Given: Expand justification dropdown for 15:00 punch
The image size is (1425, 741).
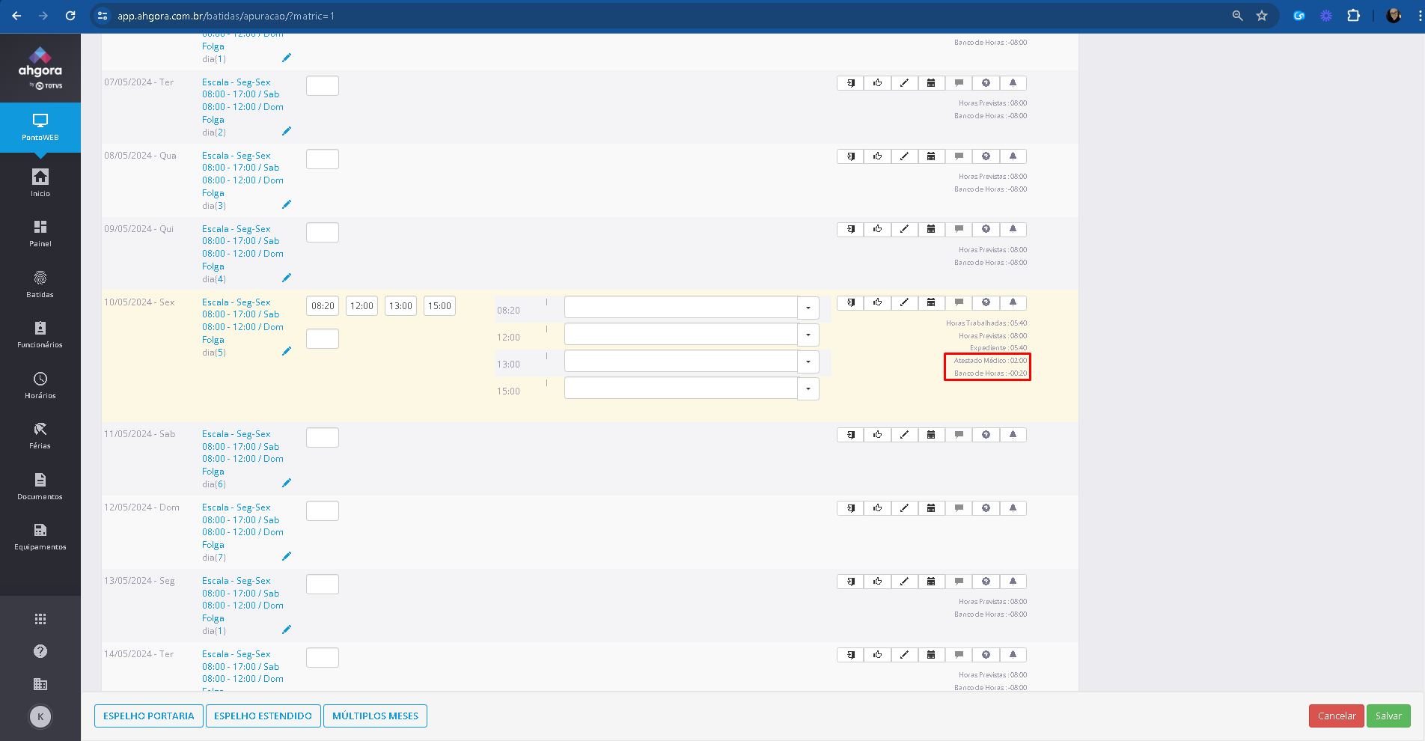Looking at the screenshot, I should tap(808, 388).
